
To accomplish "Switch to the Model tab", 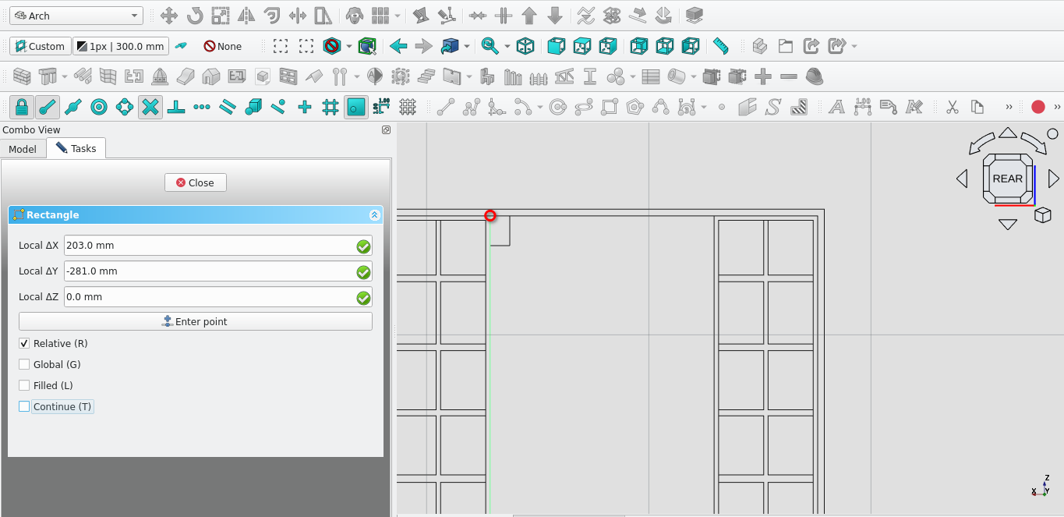I will click(23, 149).
